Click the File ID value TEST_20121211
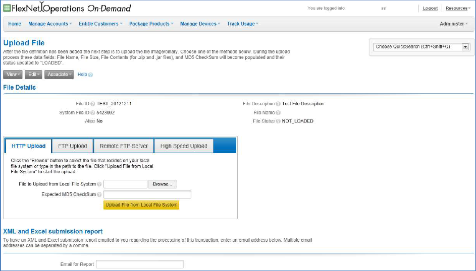This screenshot has height=271, width=476. pyautogui.click(x=114, y=104)
